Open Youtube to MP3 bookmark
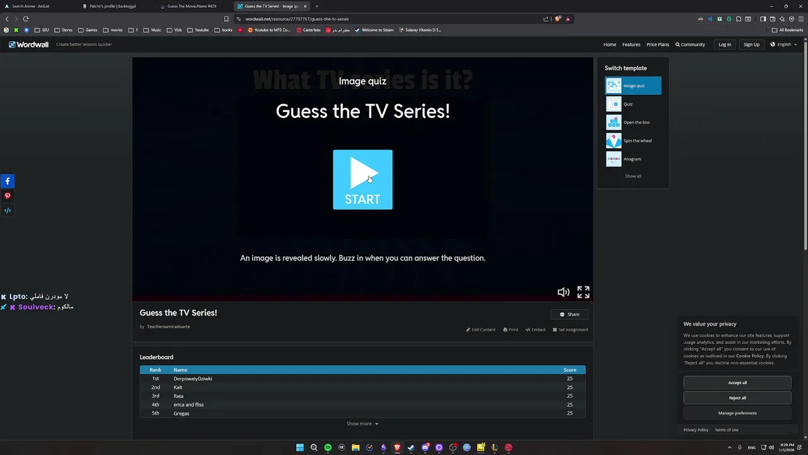The width and height of the screenshot is (808, 455). tap(270, 30)
